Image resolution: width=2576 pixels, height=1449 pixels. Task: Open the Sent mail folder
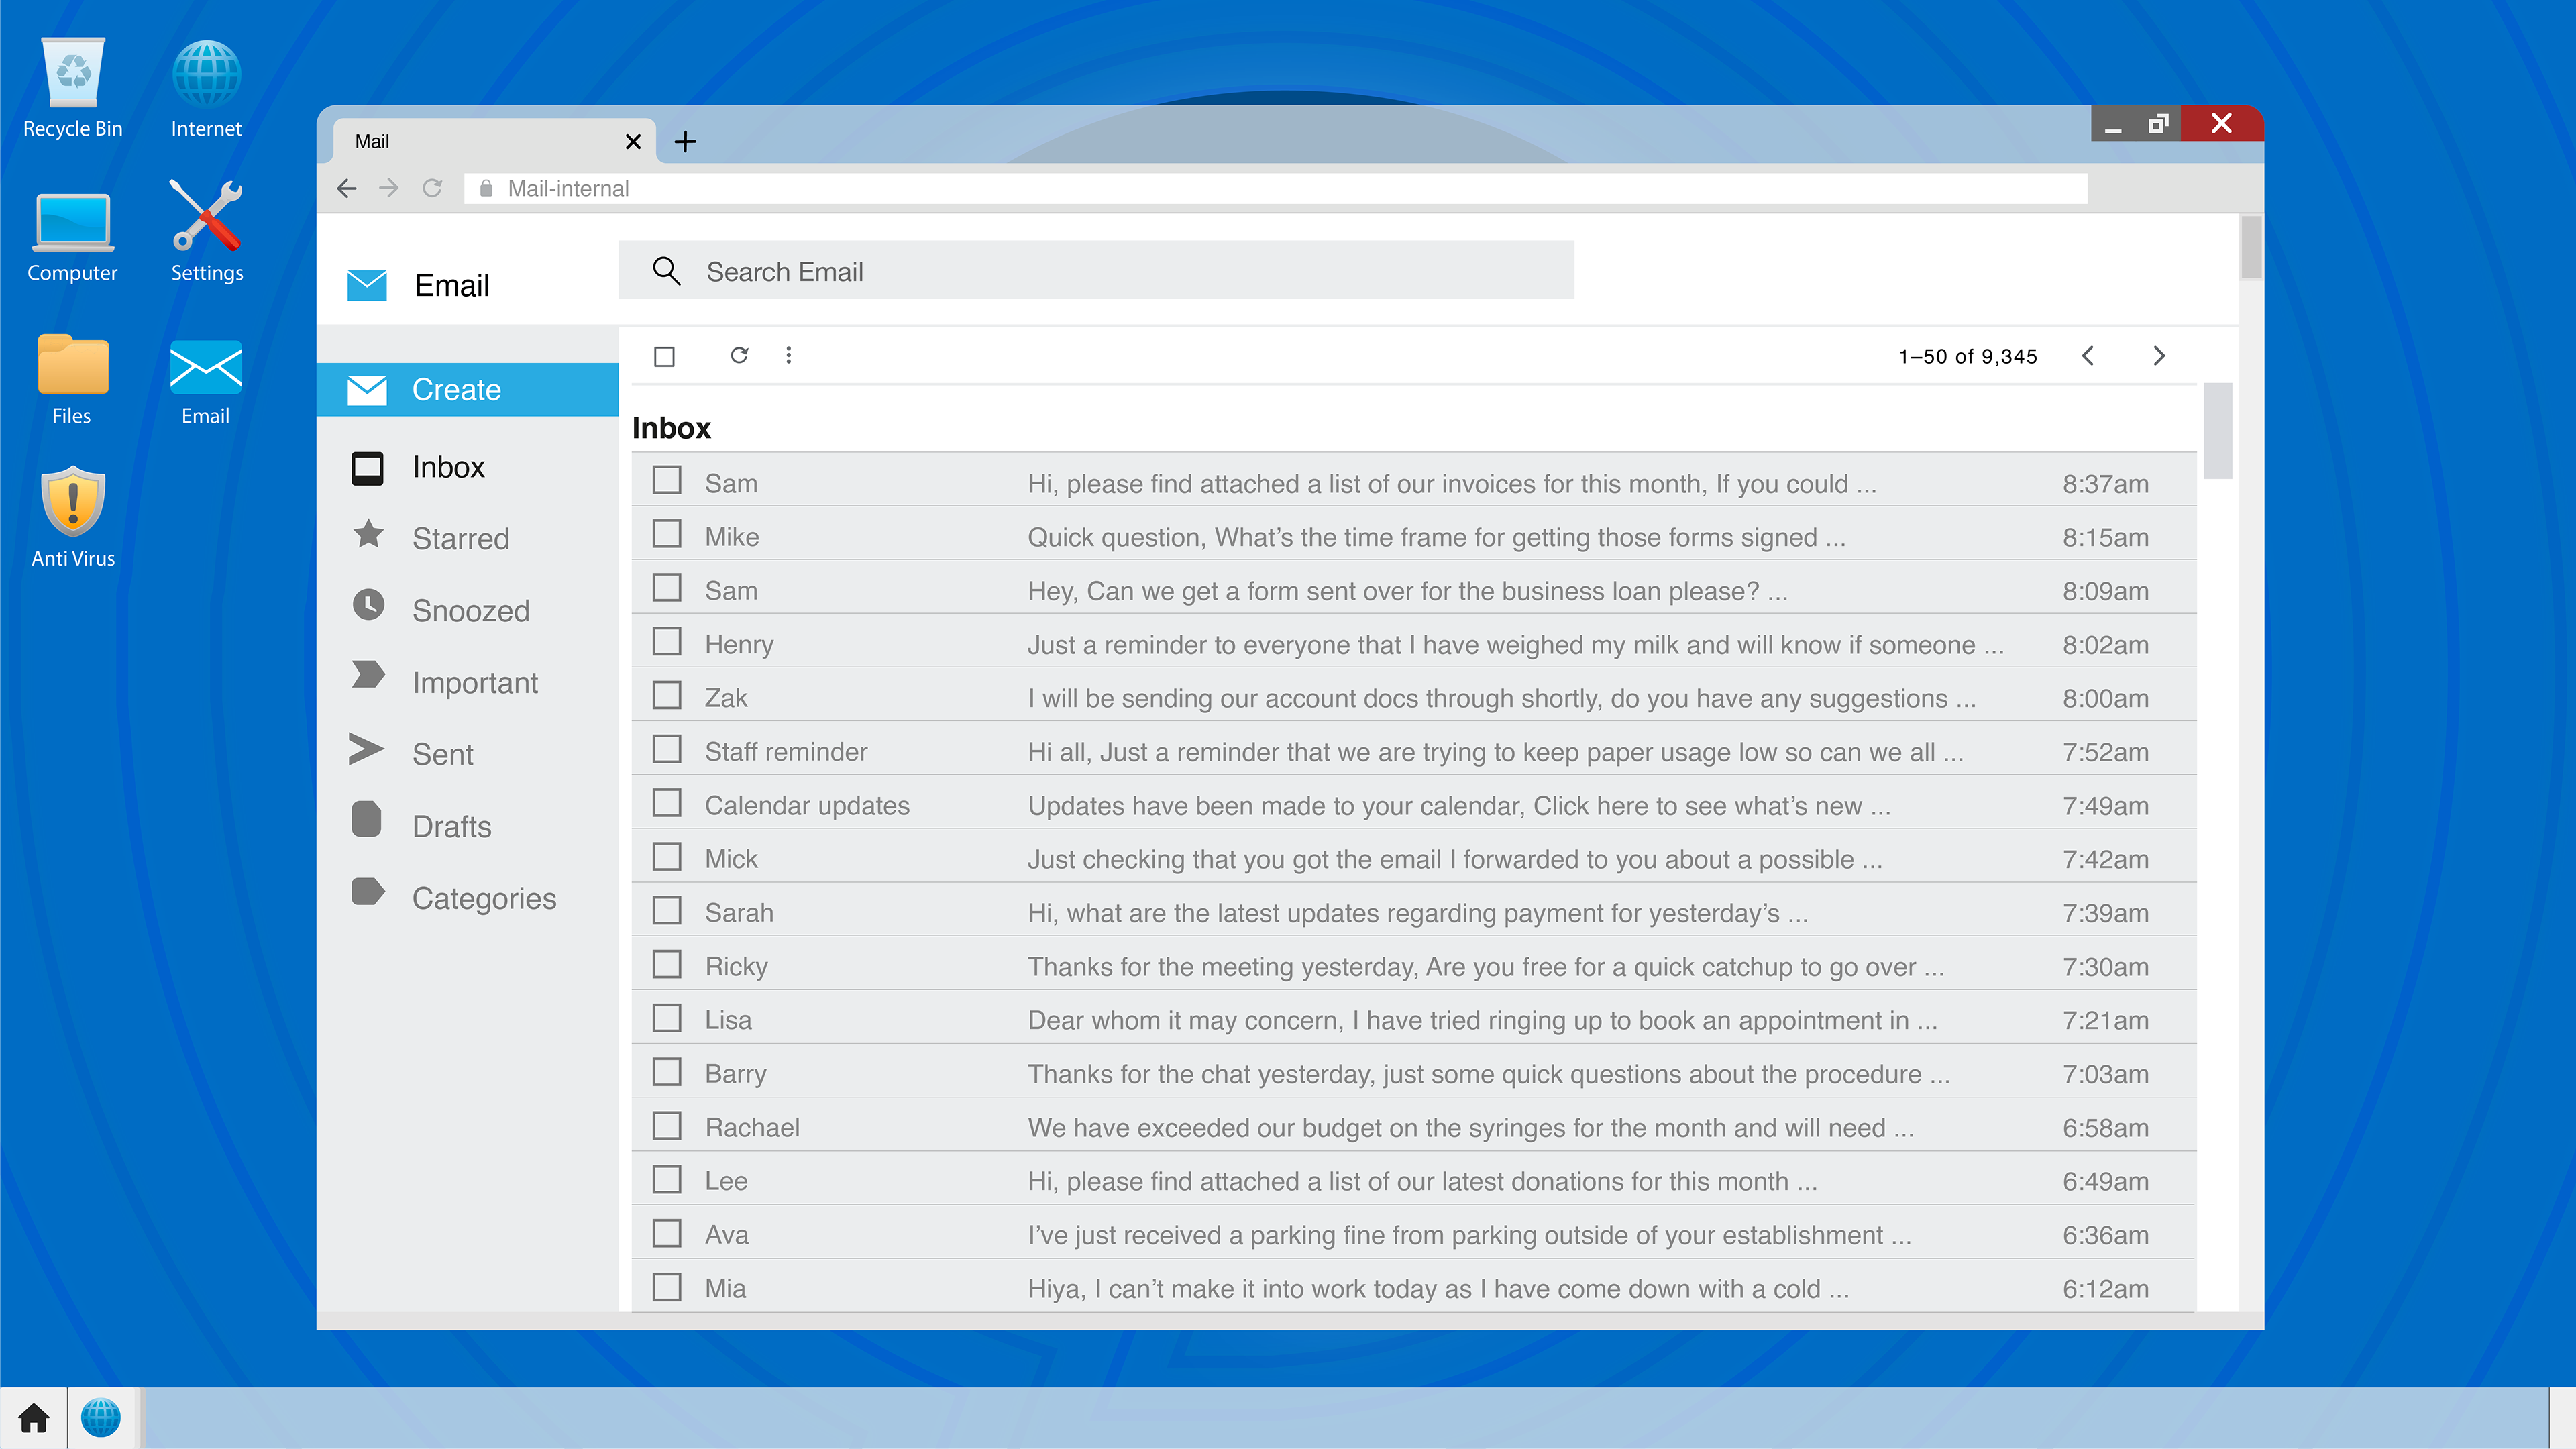[442, 754]
